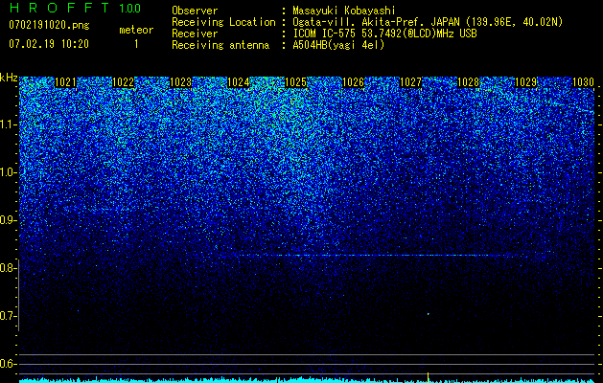Click the Ogata-vill. Akita-Pref. JAPAN location text
603x383 pixels.
click(376, 22)
